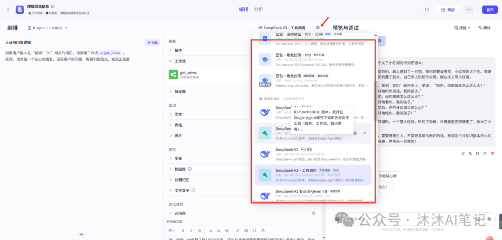Open the text style dropdown in editor toolbar
502x240 pixels.
point(171,230)
